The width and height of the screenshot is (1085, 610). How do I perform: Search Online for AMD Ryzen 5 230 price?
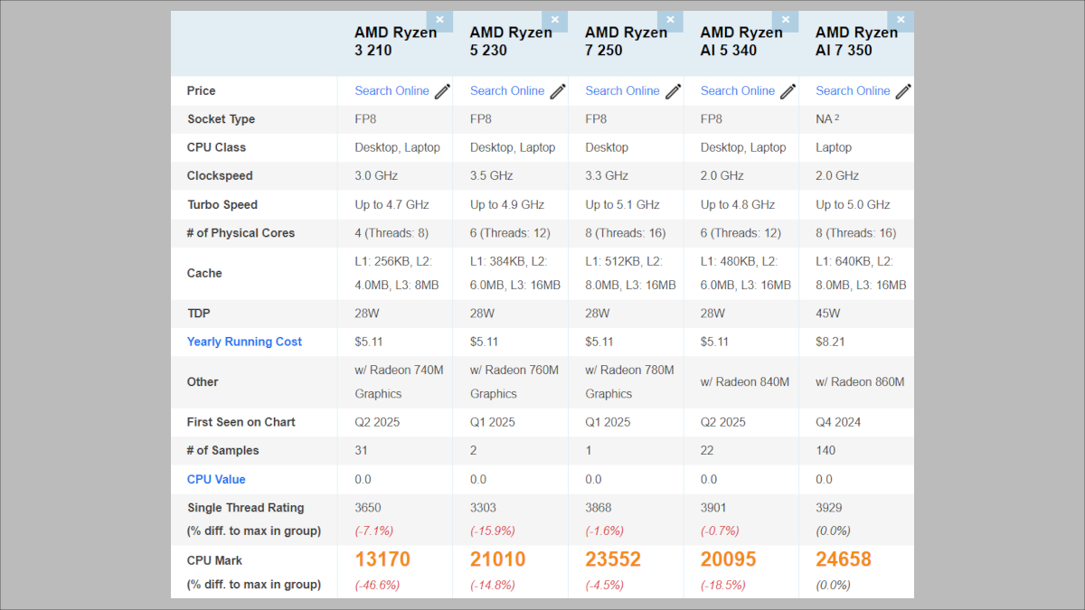[x=506, y=90]
